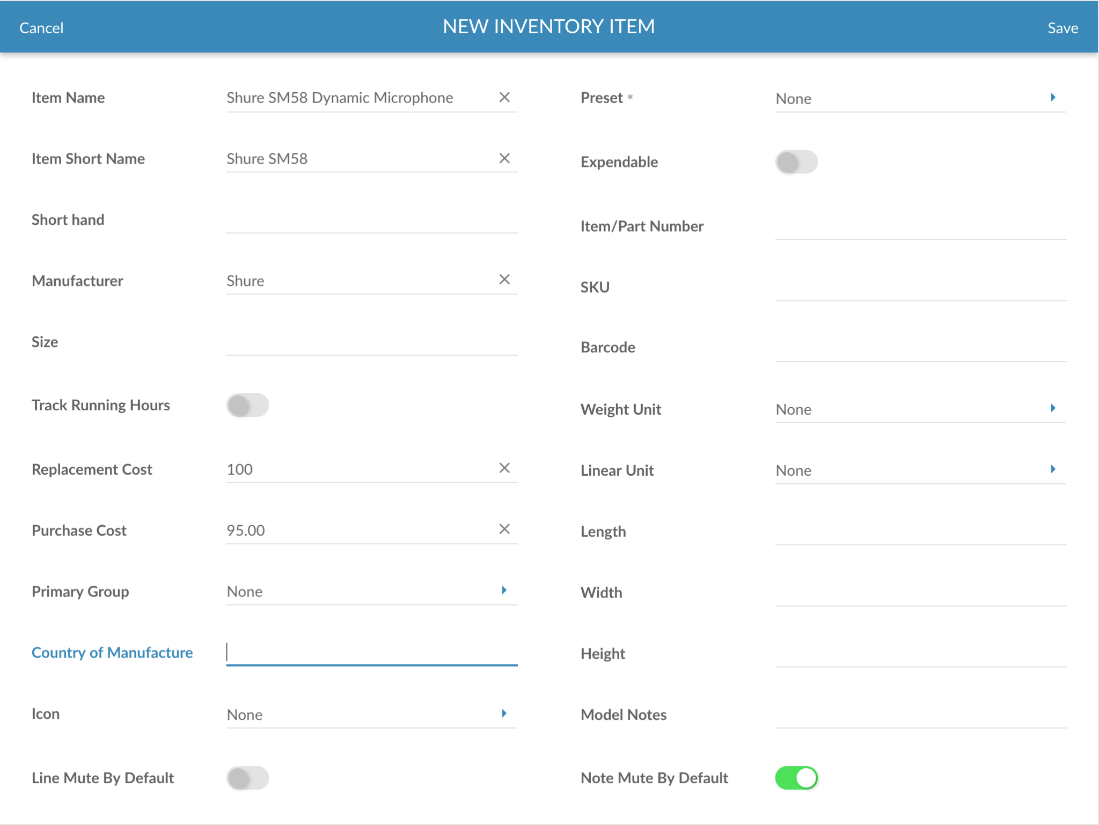This screenshot has width=1099, height=825.
Task: Enable Track Running Hours switch
Action: 247,405
